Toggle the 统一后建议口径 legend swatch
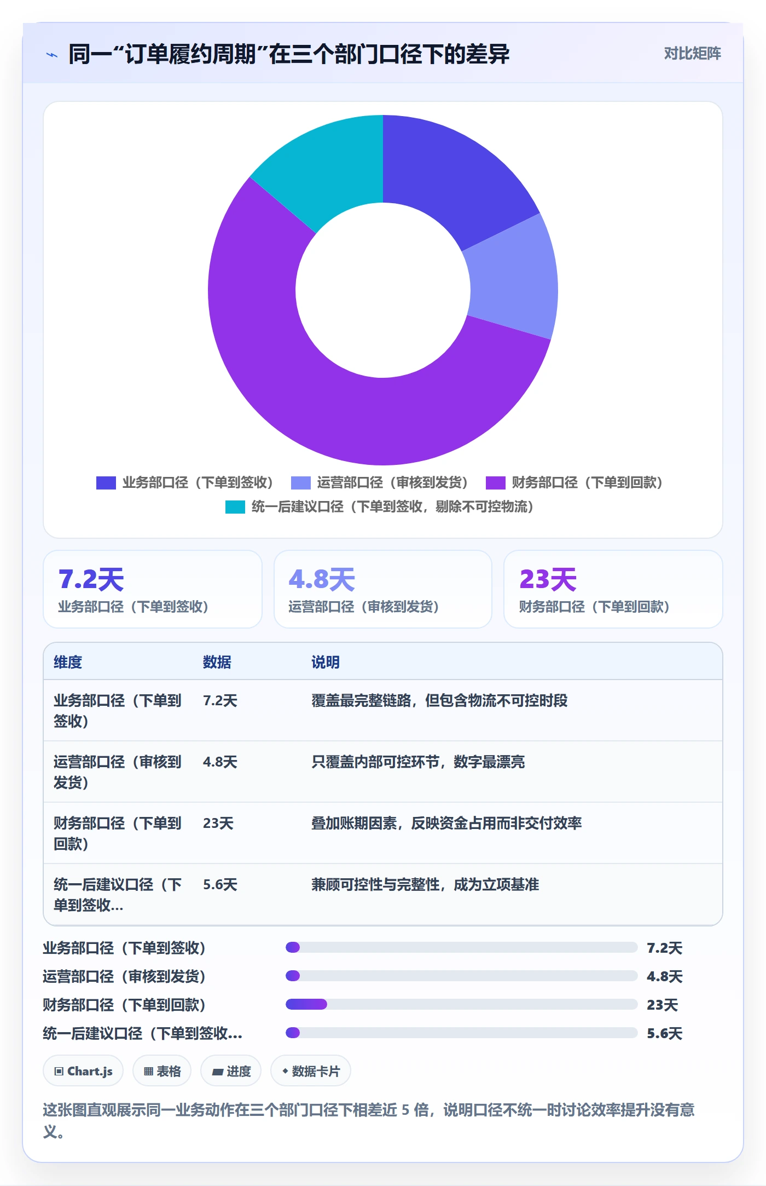Screen dimensions: 766x1186 click(235, 507)
